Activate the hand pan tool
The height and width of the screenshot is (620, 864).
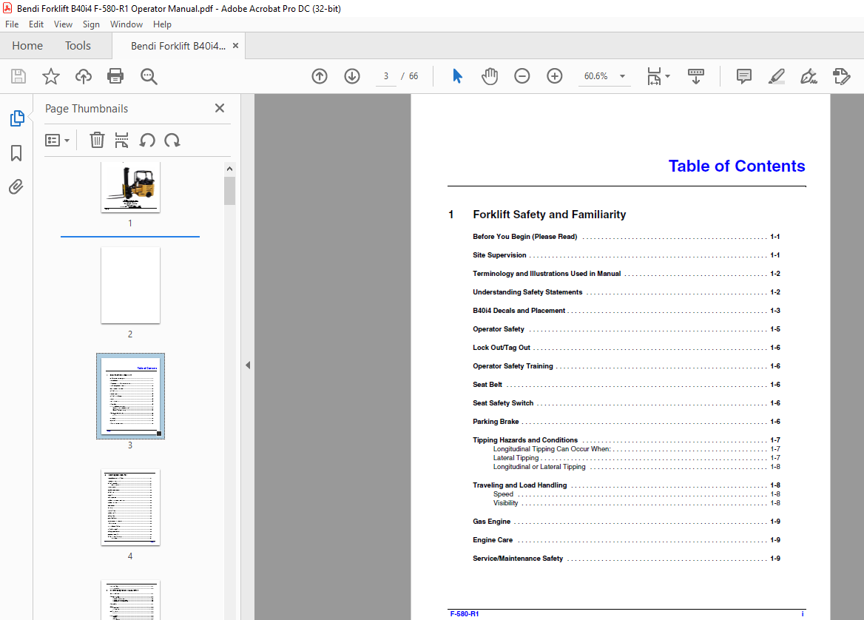click(489, 76)
